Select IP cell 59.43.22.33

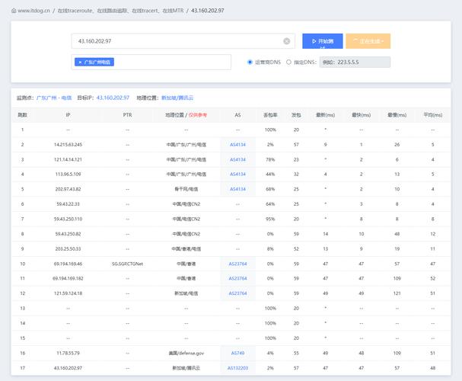68,204
